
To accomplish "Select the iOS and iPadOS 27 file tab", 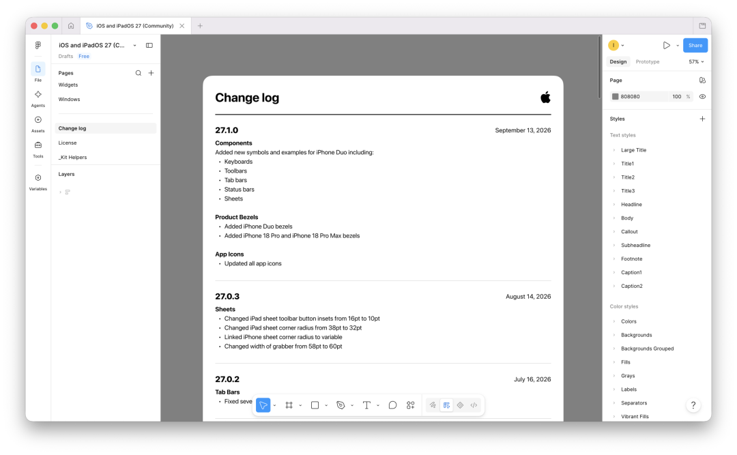I will point(135,26).
